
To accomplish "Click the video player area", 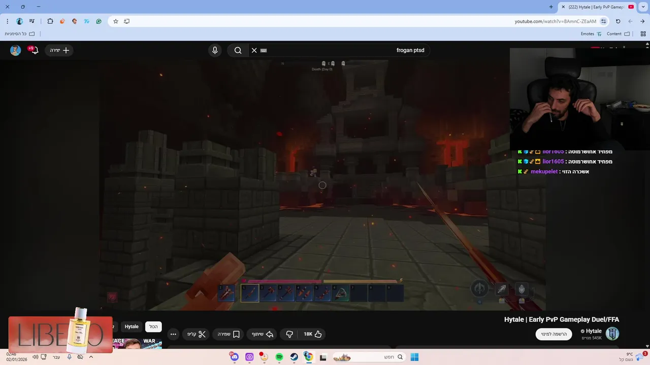I will coord(322,185).
